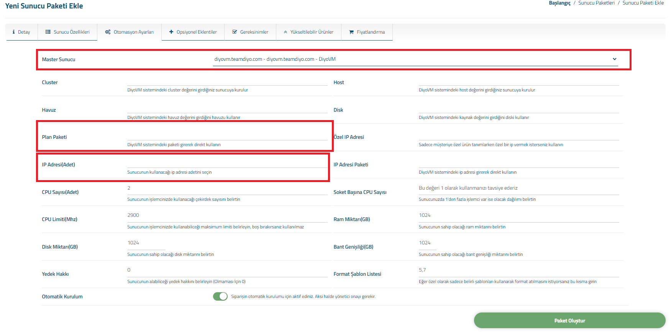This screenshot has height=332, width=671.
Task: Click the Disk Miktarı(GB) field
Action: 146,243
